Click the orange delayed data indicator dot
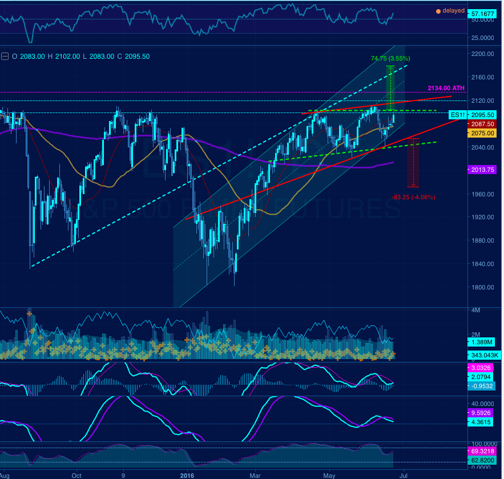Viewport: 504px width, 479px height. (438, 11)
